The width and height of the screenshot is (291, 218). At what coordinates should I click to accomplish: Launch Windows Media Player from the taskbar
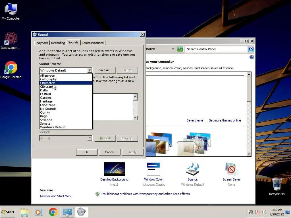point(38,212)
